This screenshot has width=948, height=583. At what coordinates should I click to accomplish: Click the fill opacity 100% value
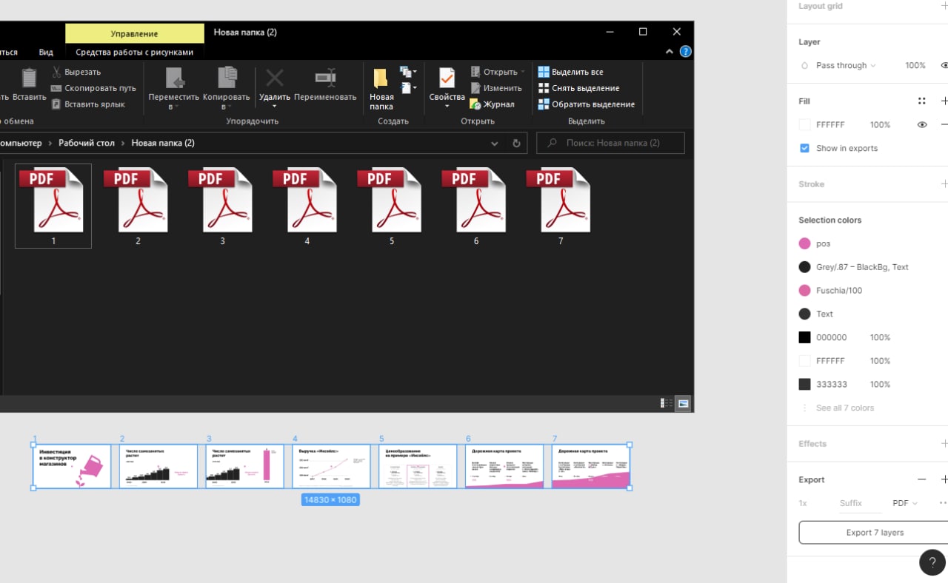coord(880,125)
